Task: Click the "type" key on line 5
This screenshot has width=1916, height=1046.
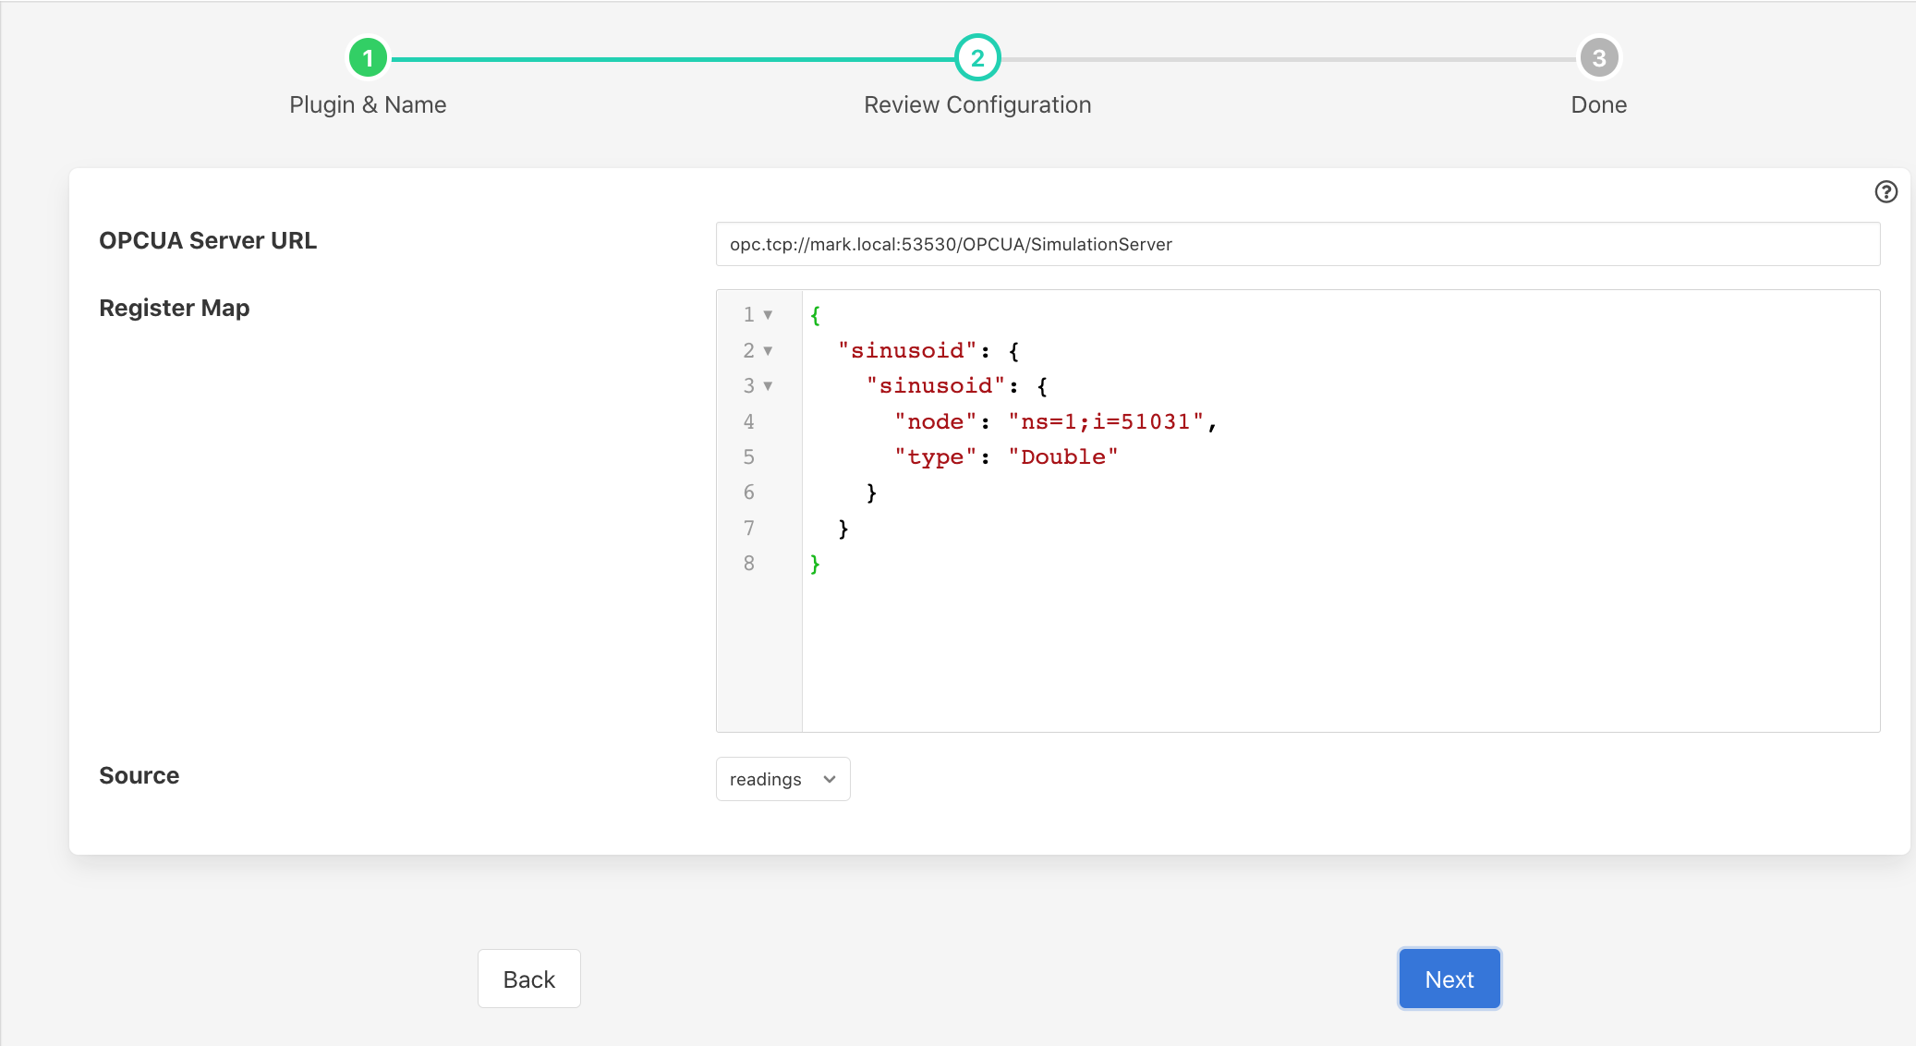Action: (x=936, y=456)
